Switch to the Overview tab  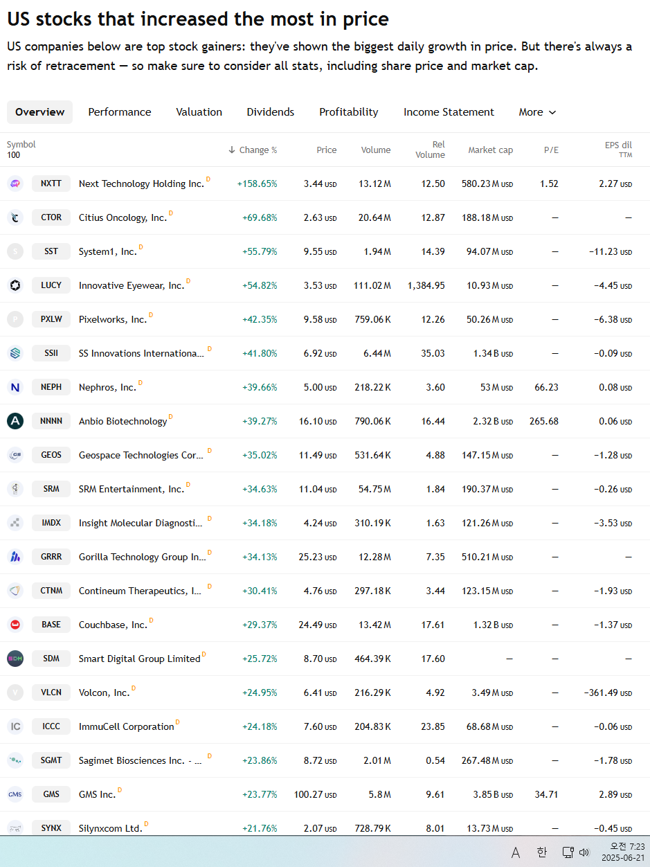point(39,112)
